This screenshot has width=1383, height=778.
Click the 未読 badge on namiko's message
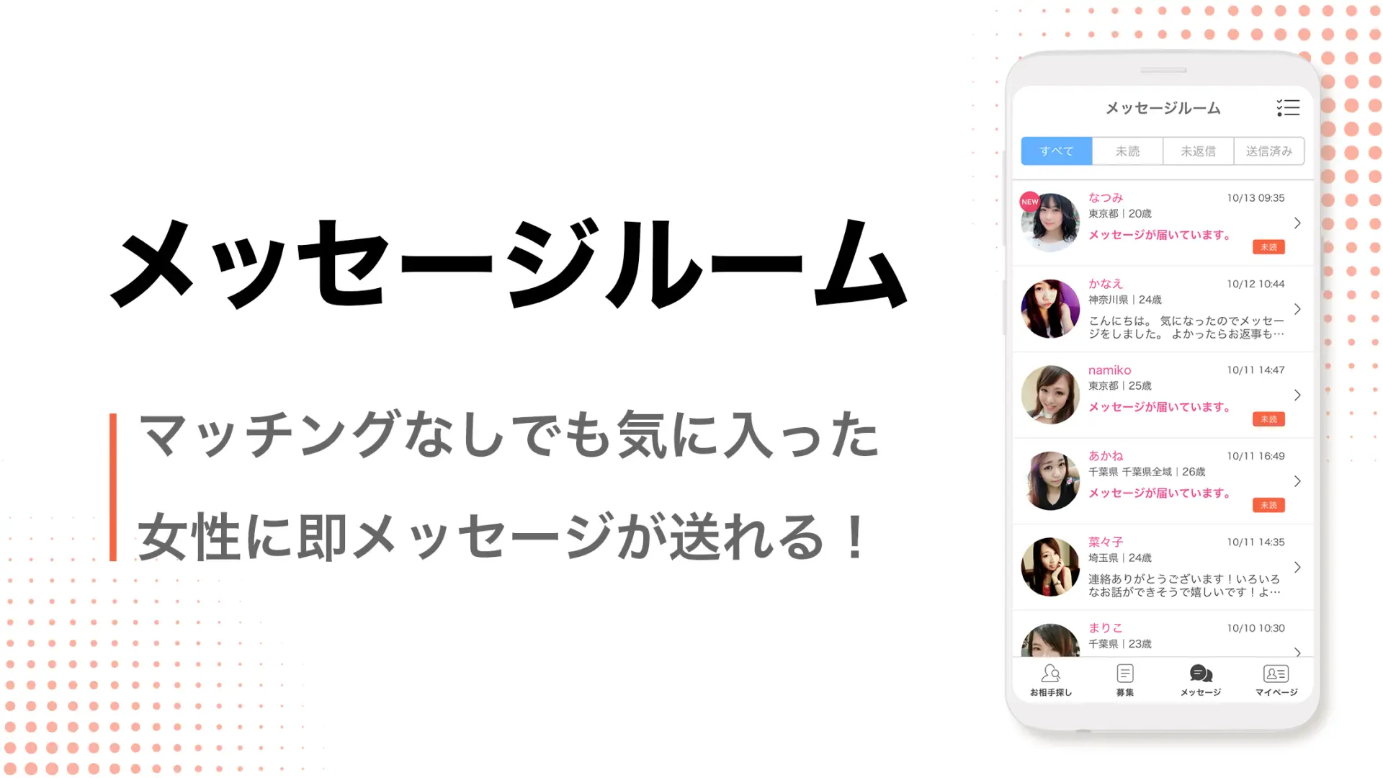tap(1268, 419)
